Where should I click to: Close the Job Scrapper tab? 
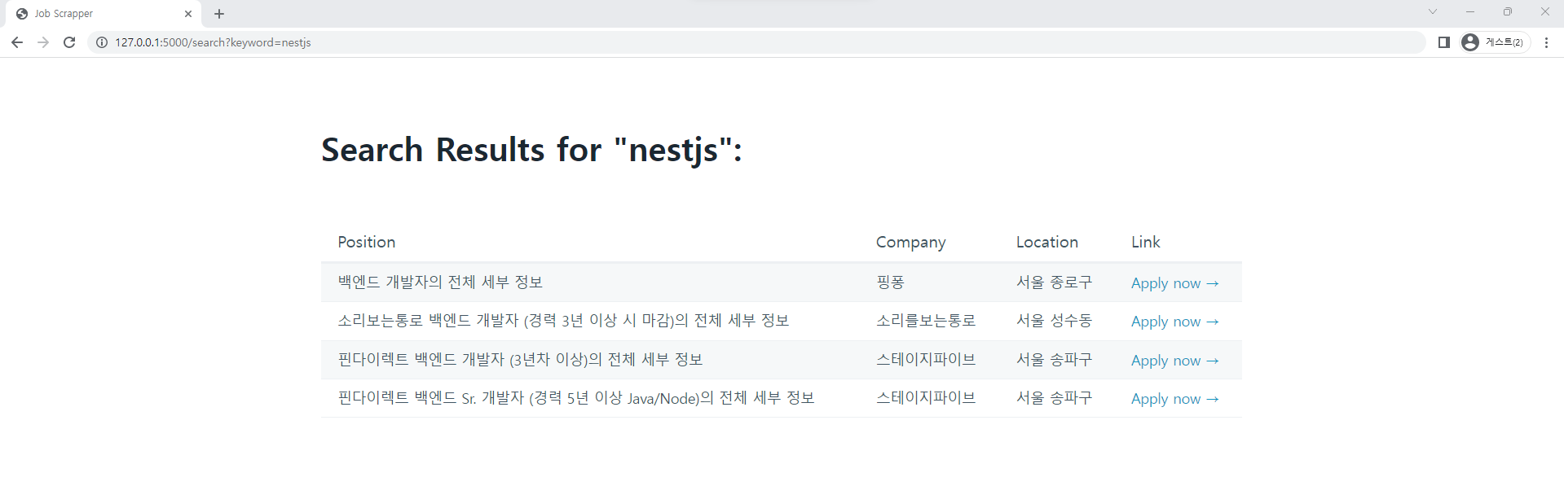(188, 14)
